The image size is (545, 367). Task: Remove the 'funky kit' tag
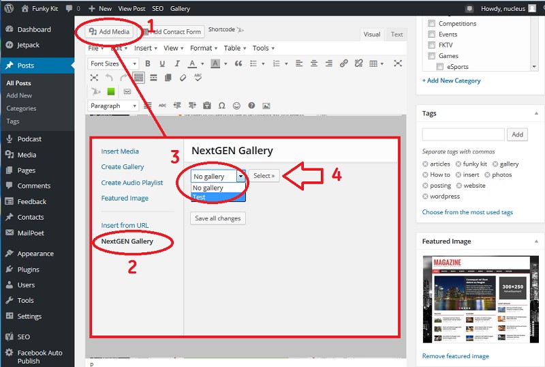[x=458, y=164]
